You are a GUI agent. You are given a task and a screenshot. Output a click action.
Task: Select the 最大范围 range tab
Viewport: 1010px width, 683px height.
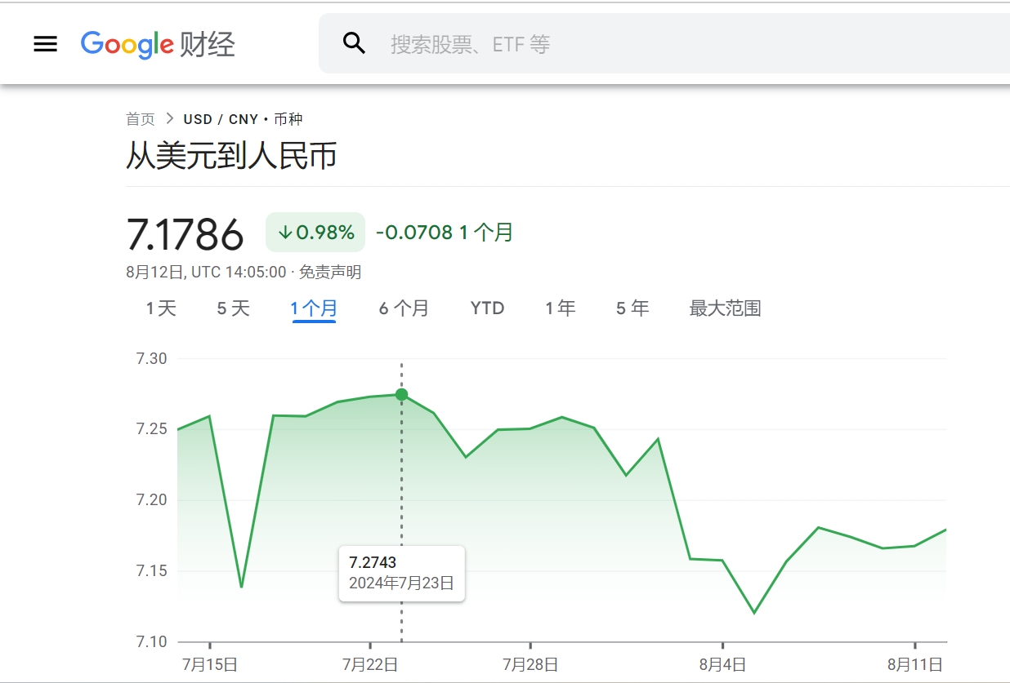(725, 308)
